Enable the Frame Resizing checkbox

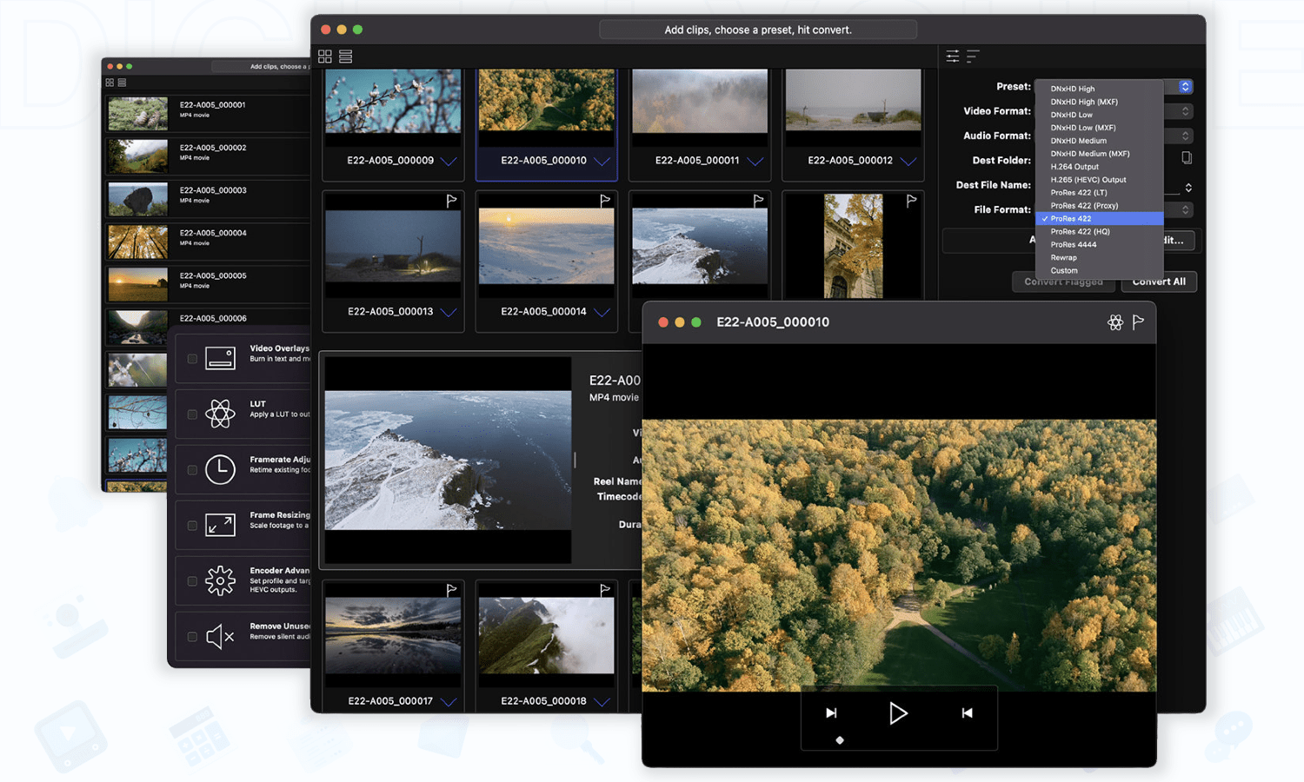(192, 526)
